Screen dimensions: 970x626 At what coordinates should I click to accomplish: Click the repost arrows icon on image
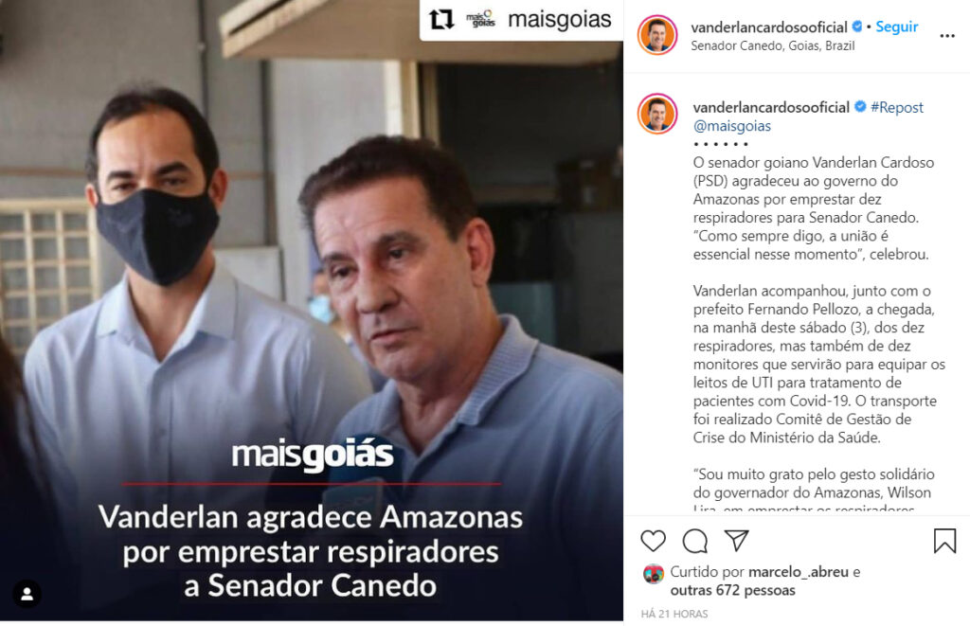click(441, 20)
